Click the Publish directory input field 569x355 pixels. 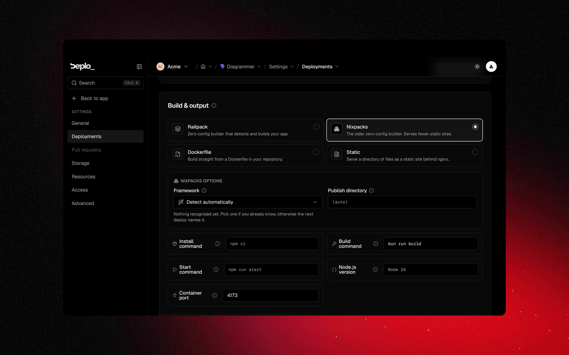click(x=402, y=202)
